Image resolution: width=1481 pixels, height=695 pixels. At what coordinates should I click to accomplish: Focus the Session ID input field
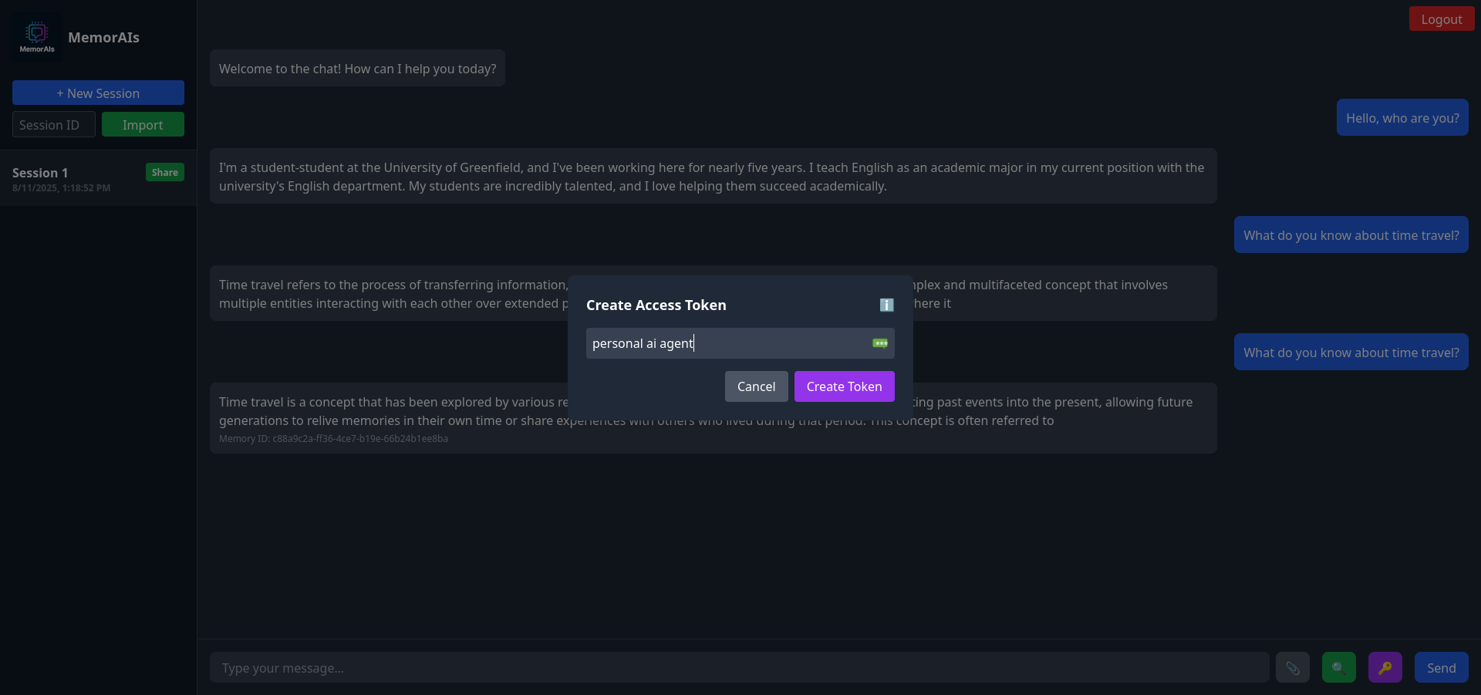tap(54, 124)
